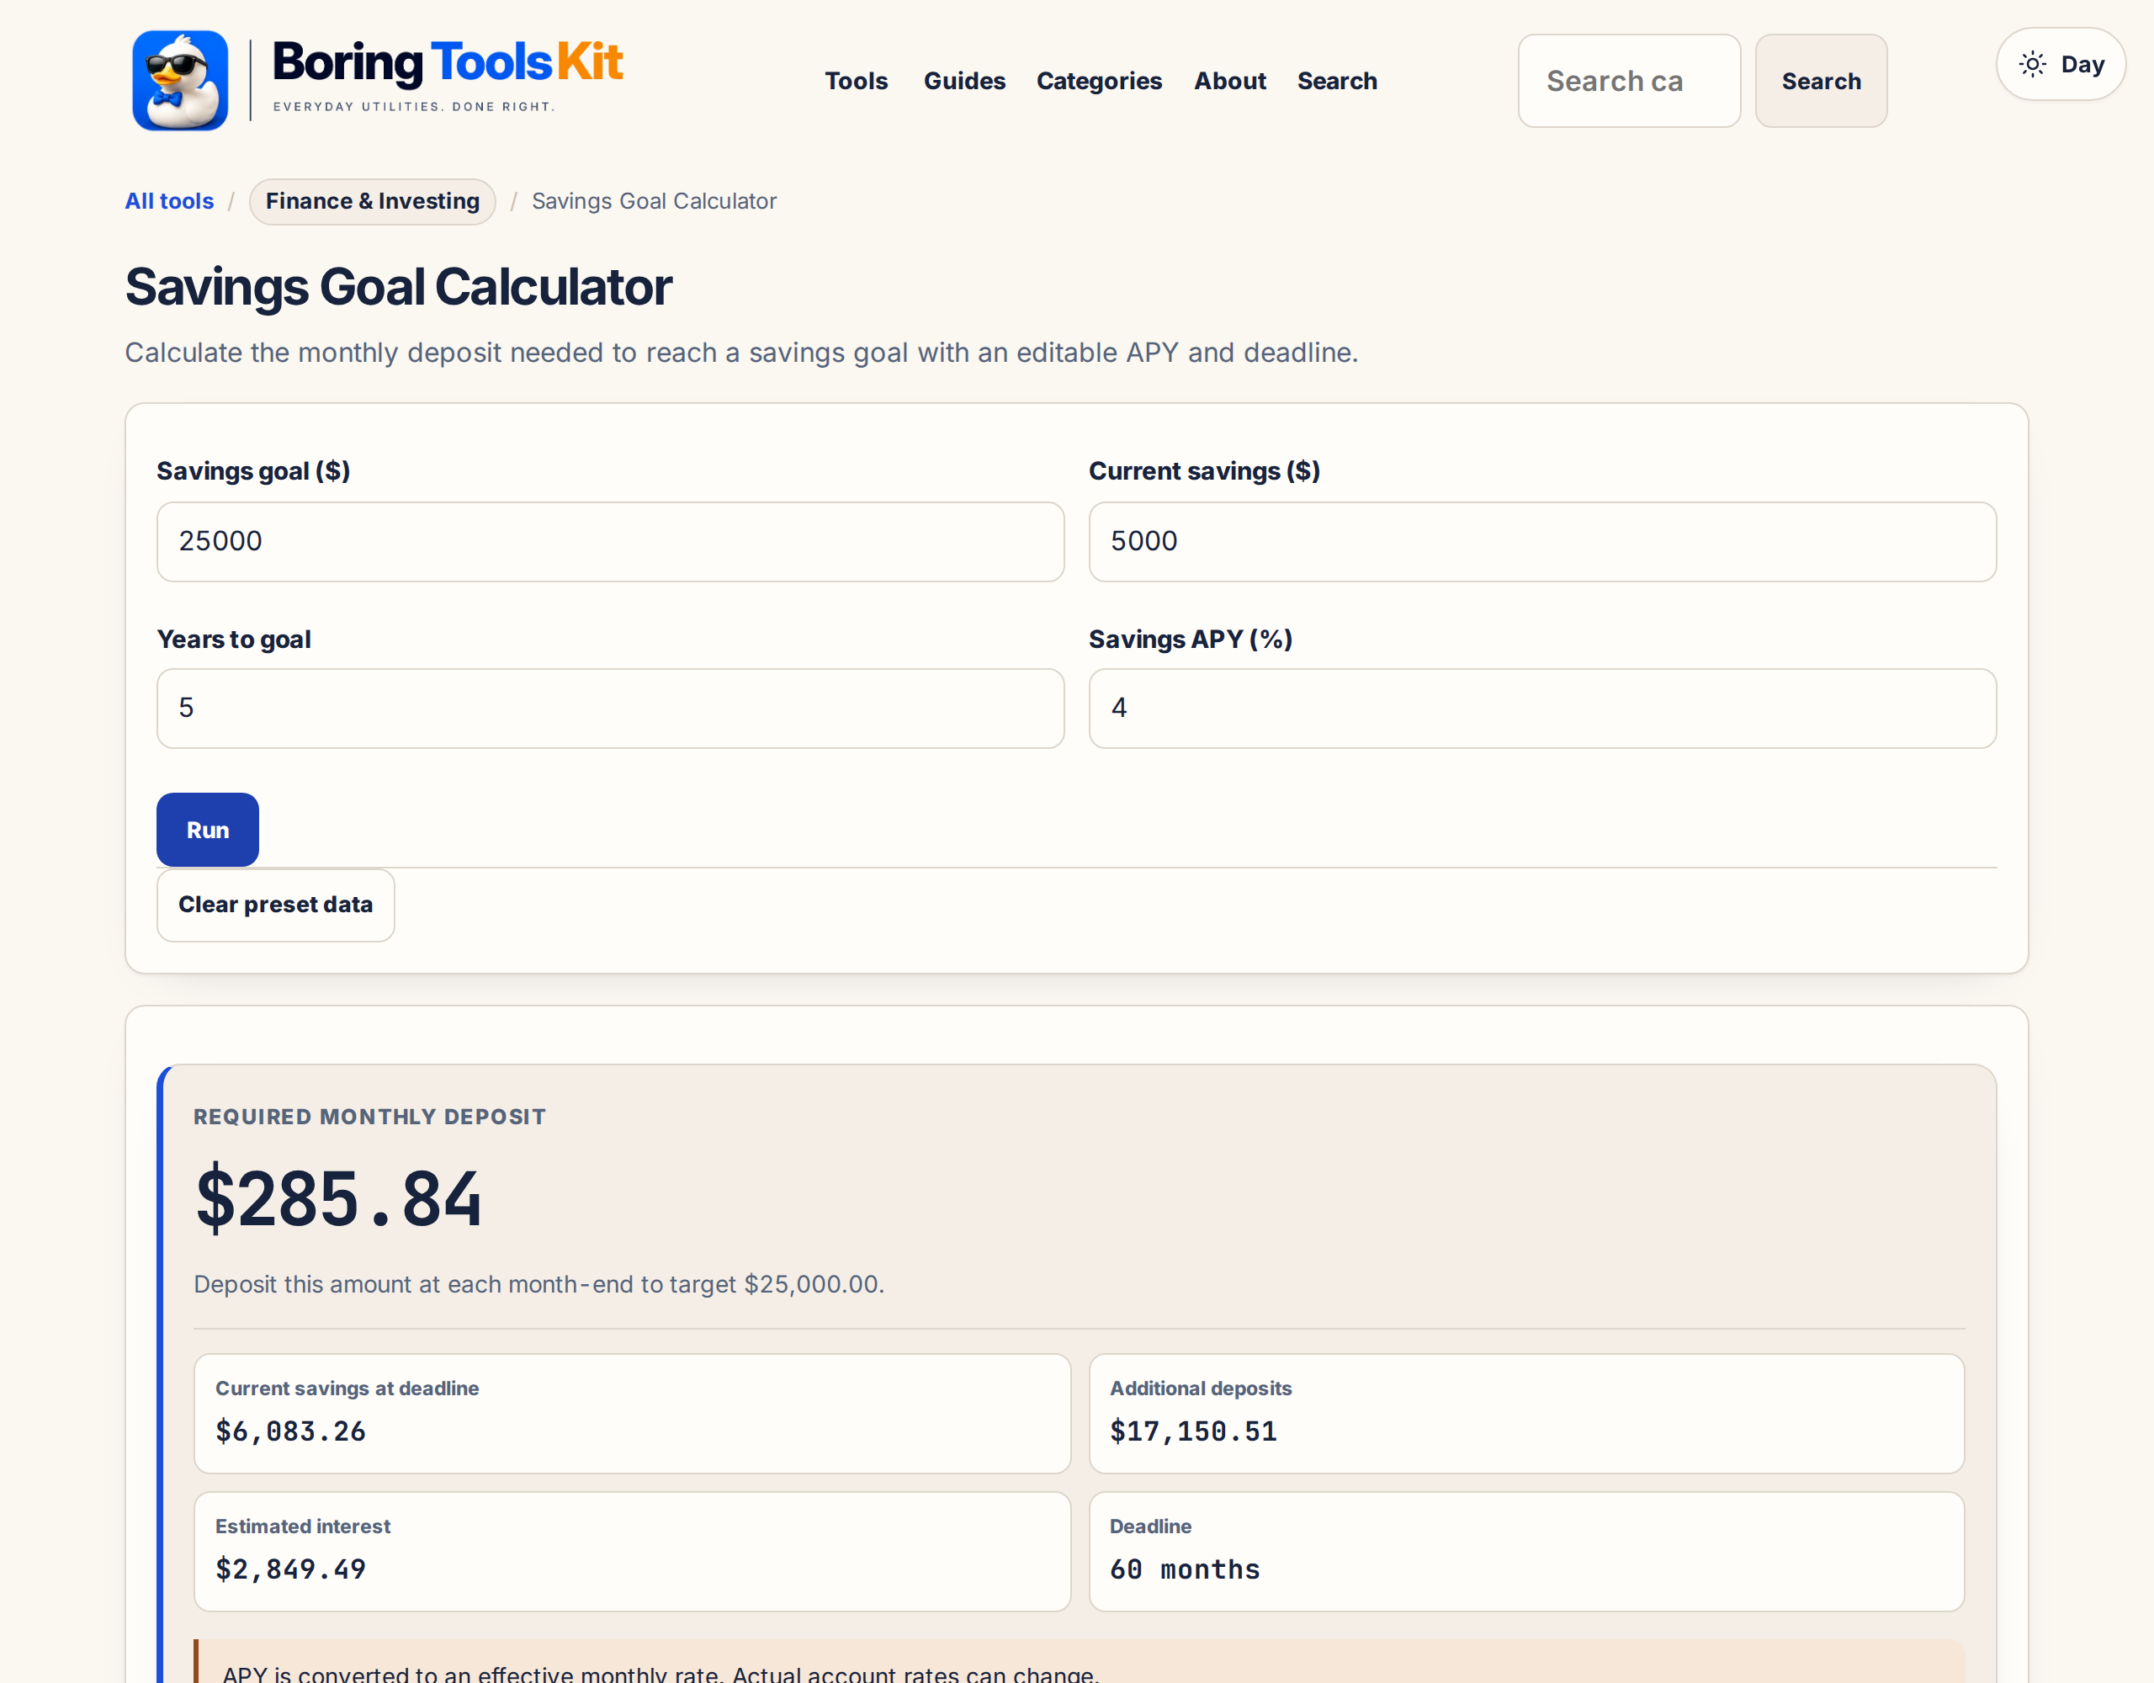
Task: Focus the site search input box
Action: click(x=1628, y=81)
